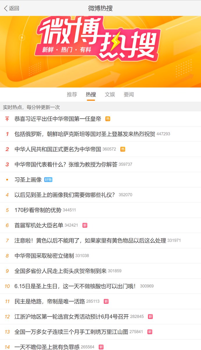This screenshot has height=350, width=201.
Task: Open topic 一天不瞻仰圣上就有负罪感
Action: [x=47, y=347]
